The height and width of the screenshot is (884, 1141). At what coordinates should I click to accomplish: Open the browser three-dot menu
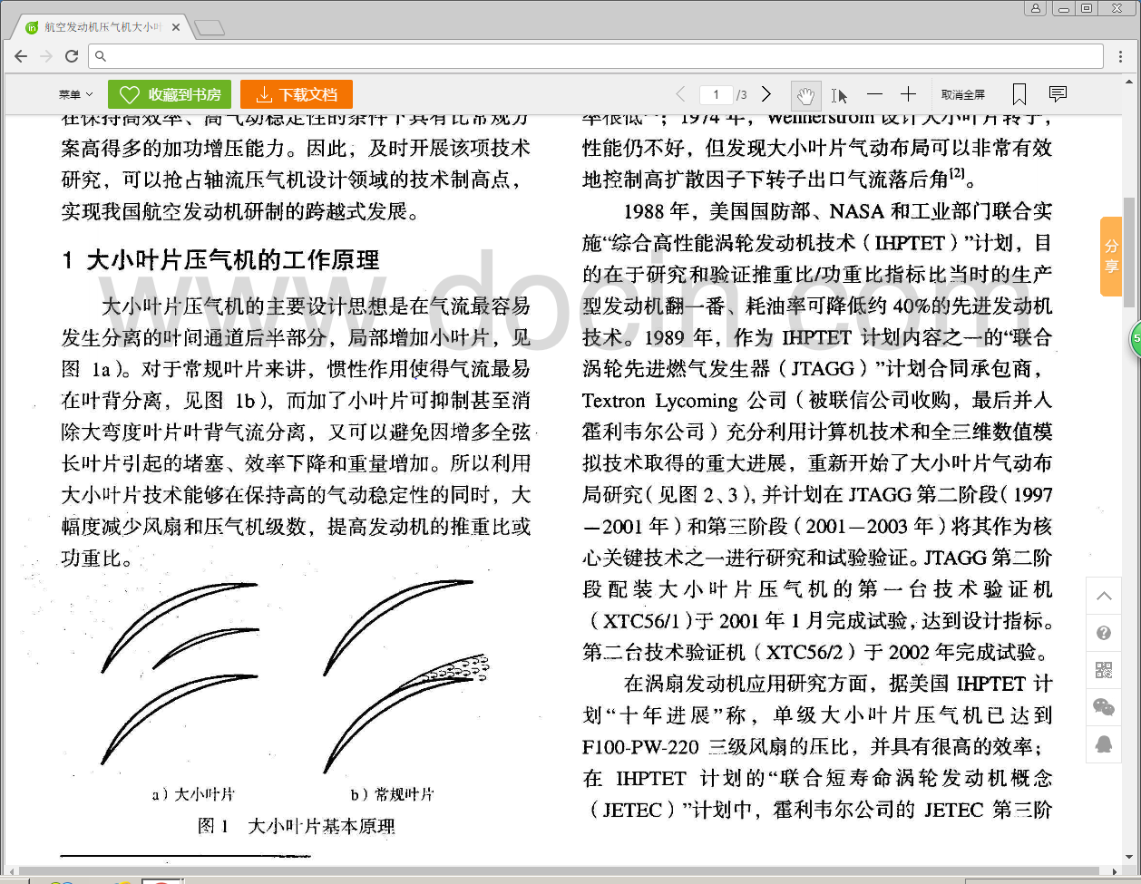1123,56
